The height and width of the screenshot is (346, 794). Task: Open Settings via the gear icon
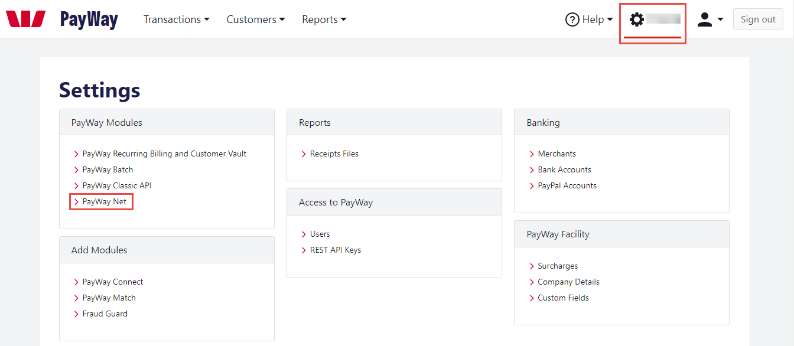point(636,19)
